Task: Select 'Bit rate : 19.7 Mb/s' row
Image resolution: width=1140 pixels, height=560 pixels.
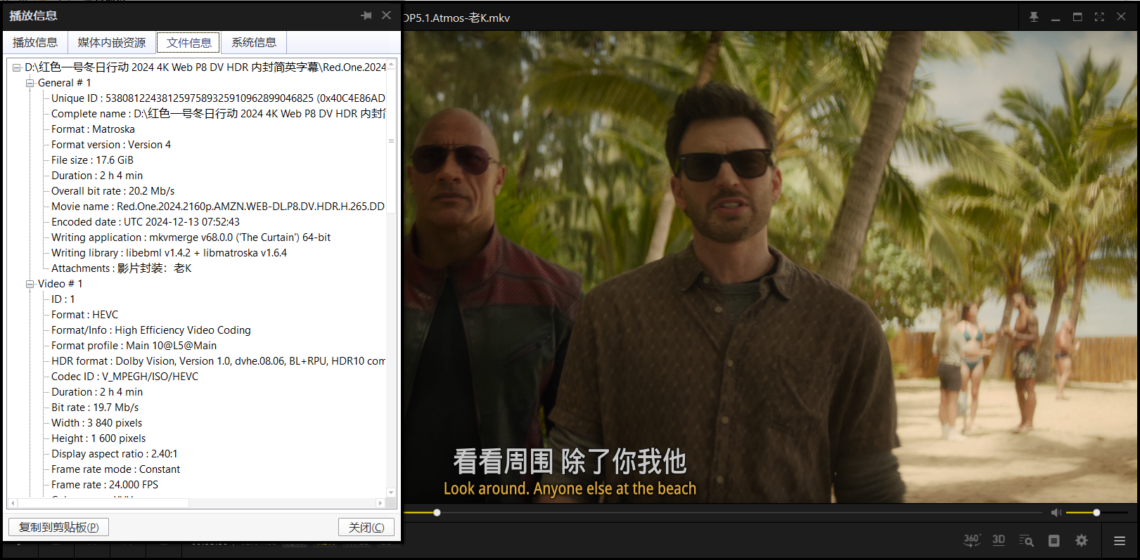Action: (95, 408)
